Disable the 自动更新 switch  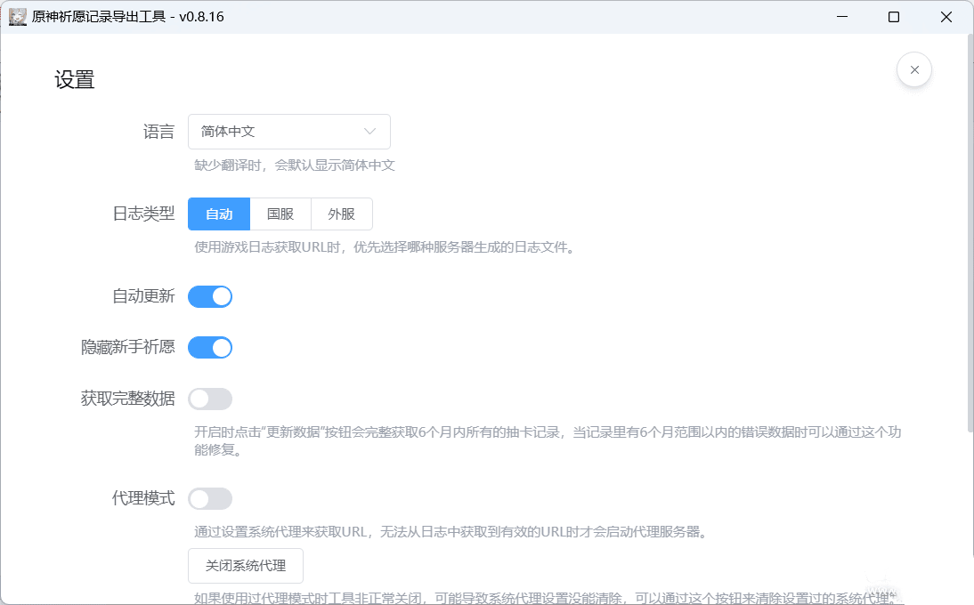210,296
